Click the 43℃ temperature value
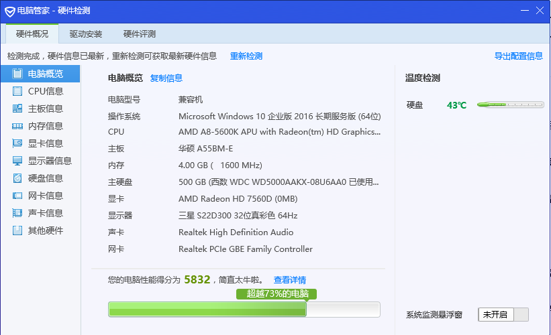 tap(456, 105)
